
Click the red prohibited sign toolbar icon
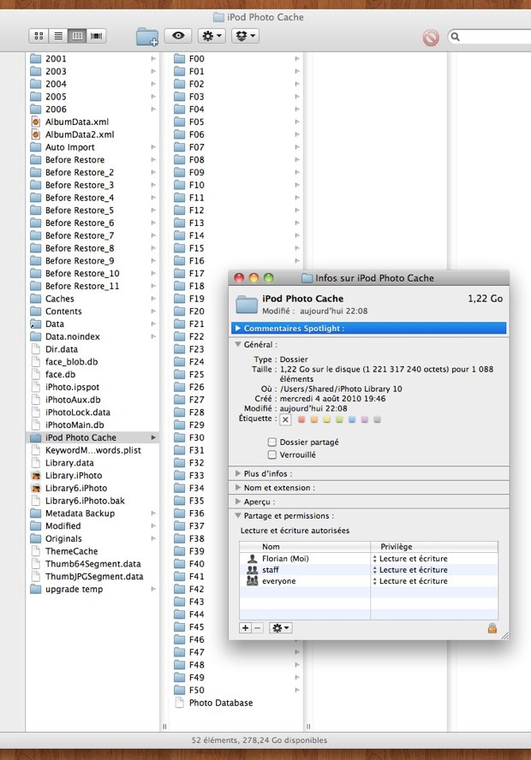(431, 38)
